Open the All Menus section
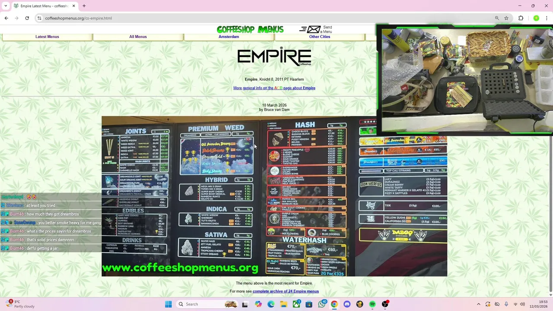553x311 pixels. pyautogui.click(x=138, y=37)
